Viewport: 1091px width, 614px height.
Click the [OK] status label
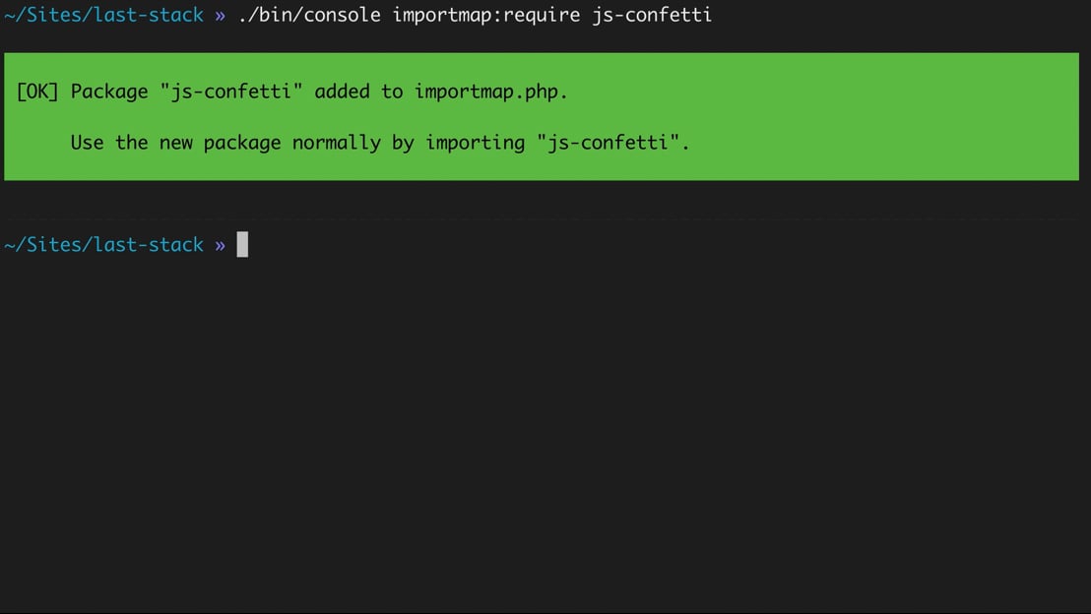tap(37, 92)
